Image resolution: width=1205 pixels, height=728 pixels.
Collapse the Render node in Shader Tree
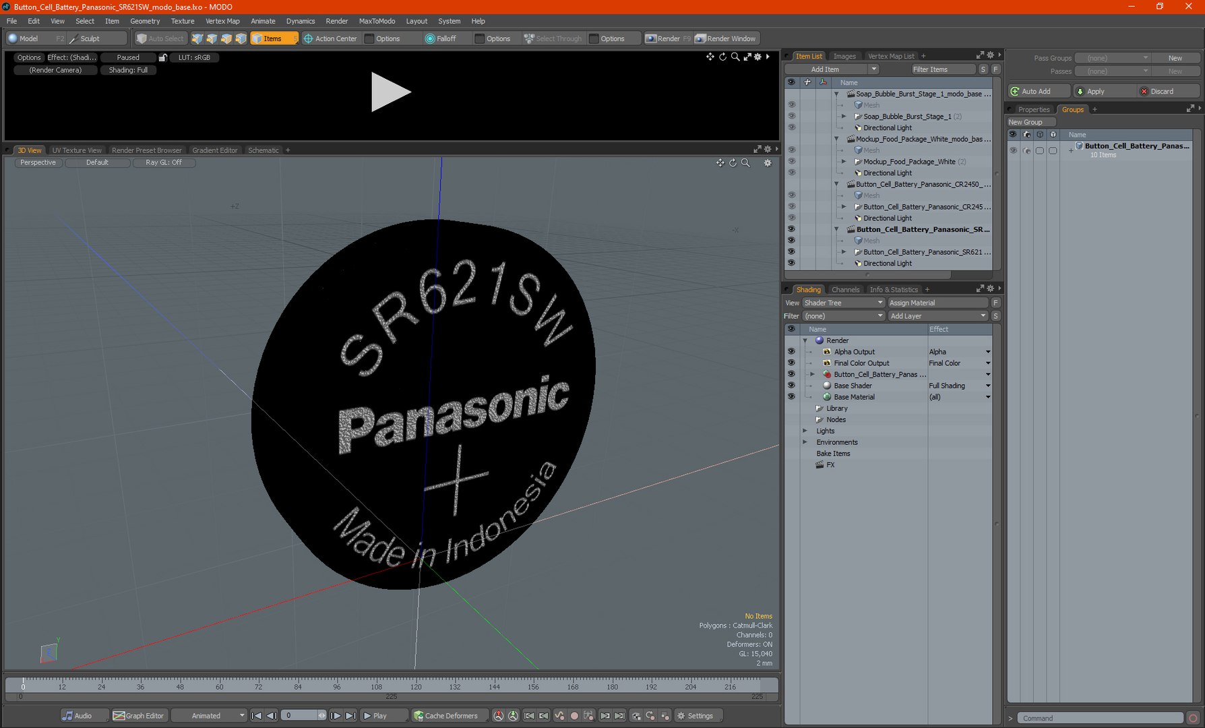pos(805,340)
